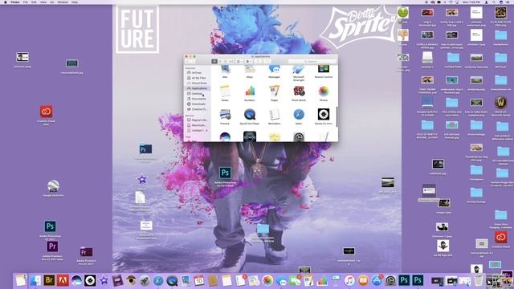The height and width of the screenshot is (289, 514).
Task: Switch Finder to list view
Action: pos(220,61)
